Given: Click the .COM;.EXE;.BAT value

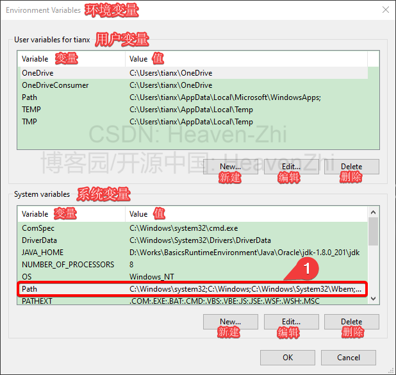Looking at the screenshot, I should click(x=224, y=301).
